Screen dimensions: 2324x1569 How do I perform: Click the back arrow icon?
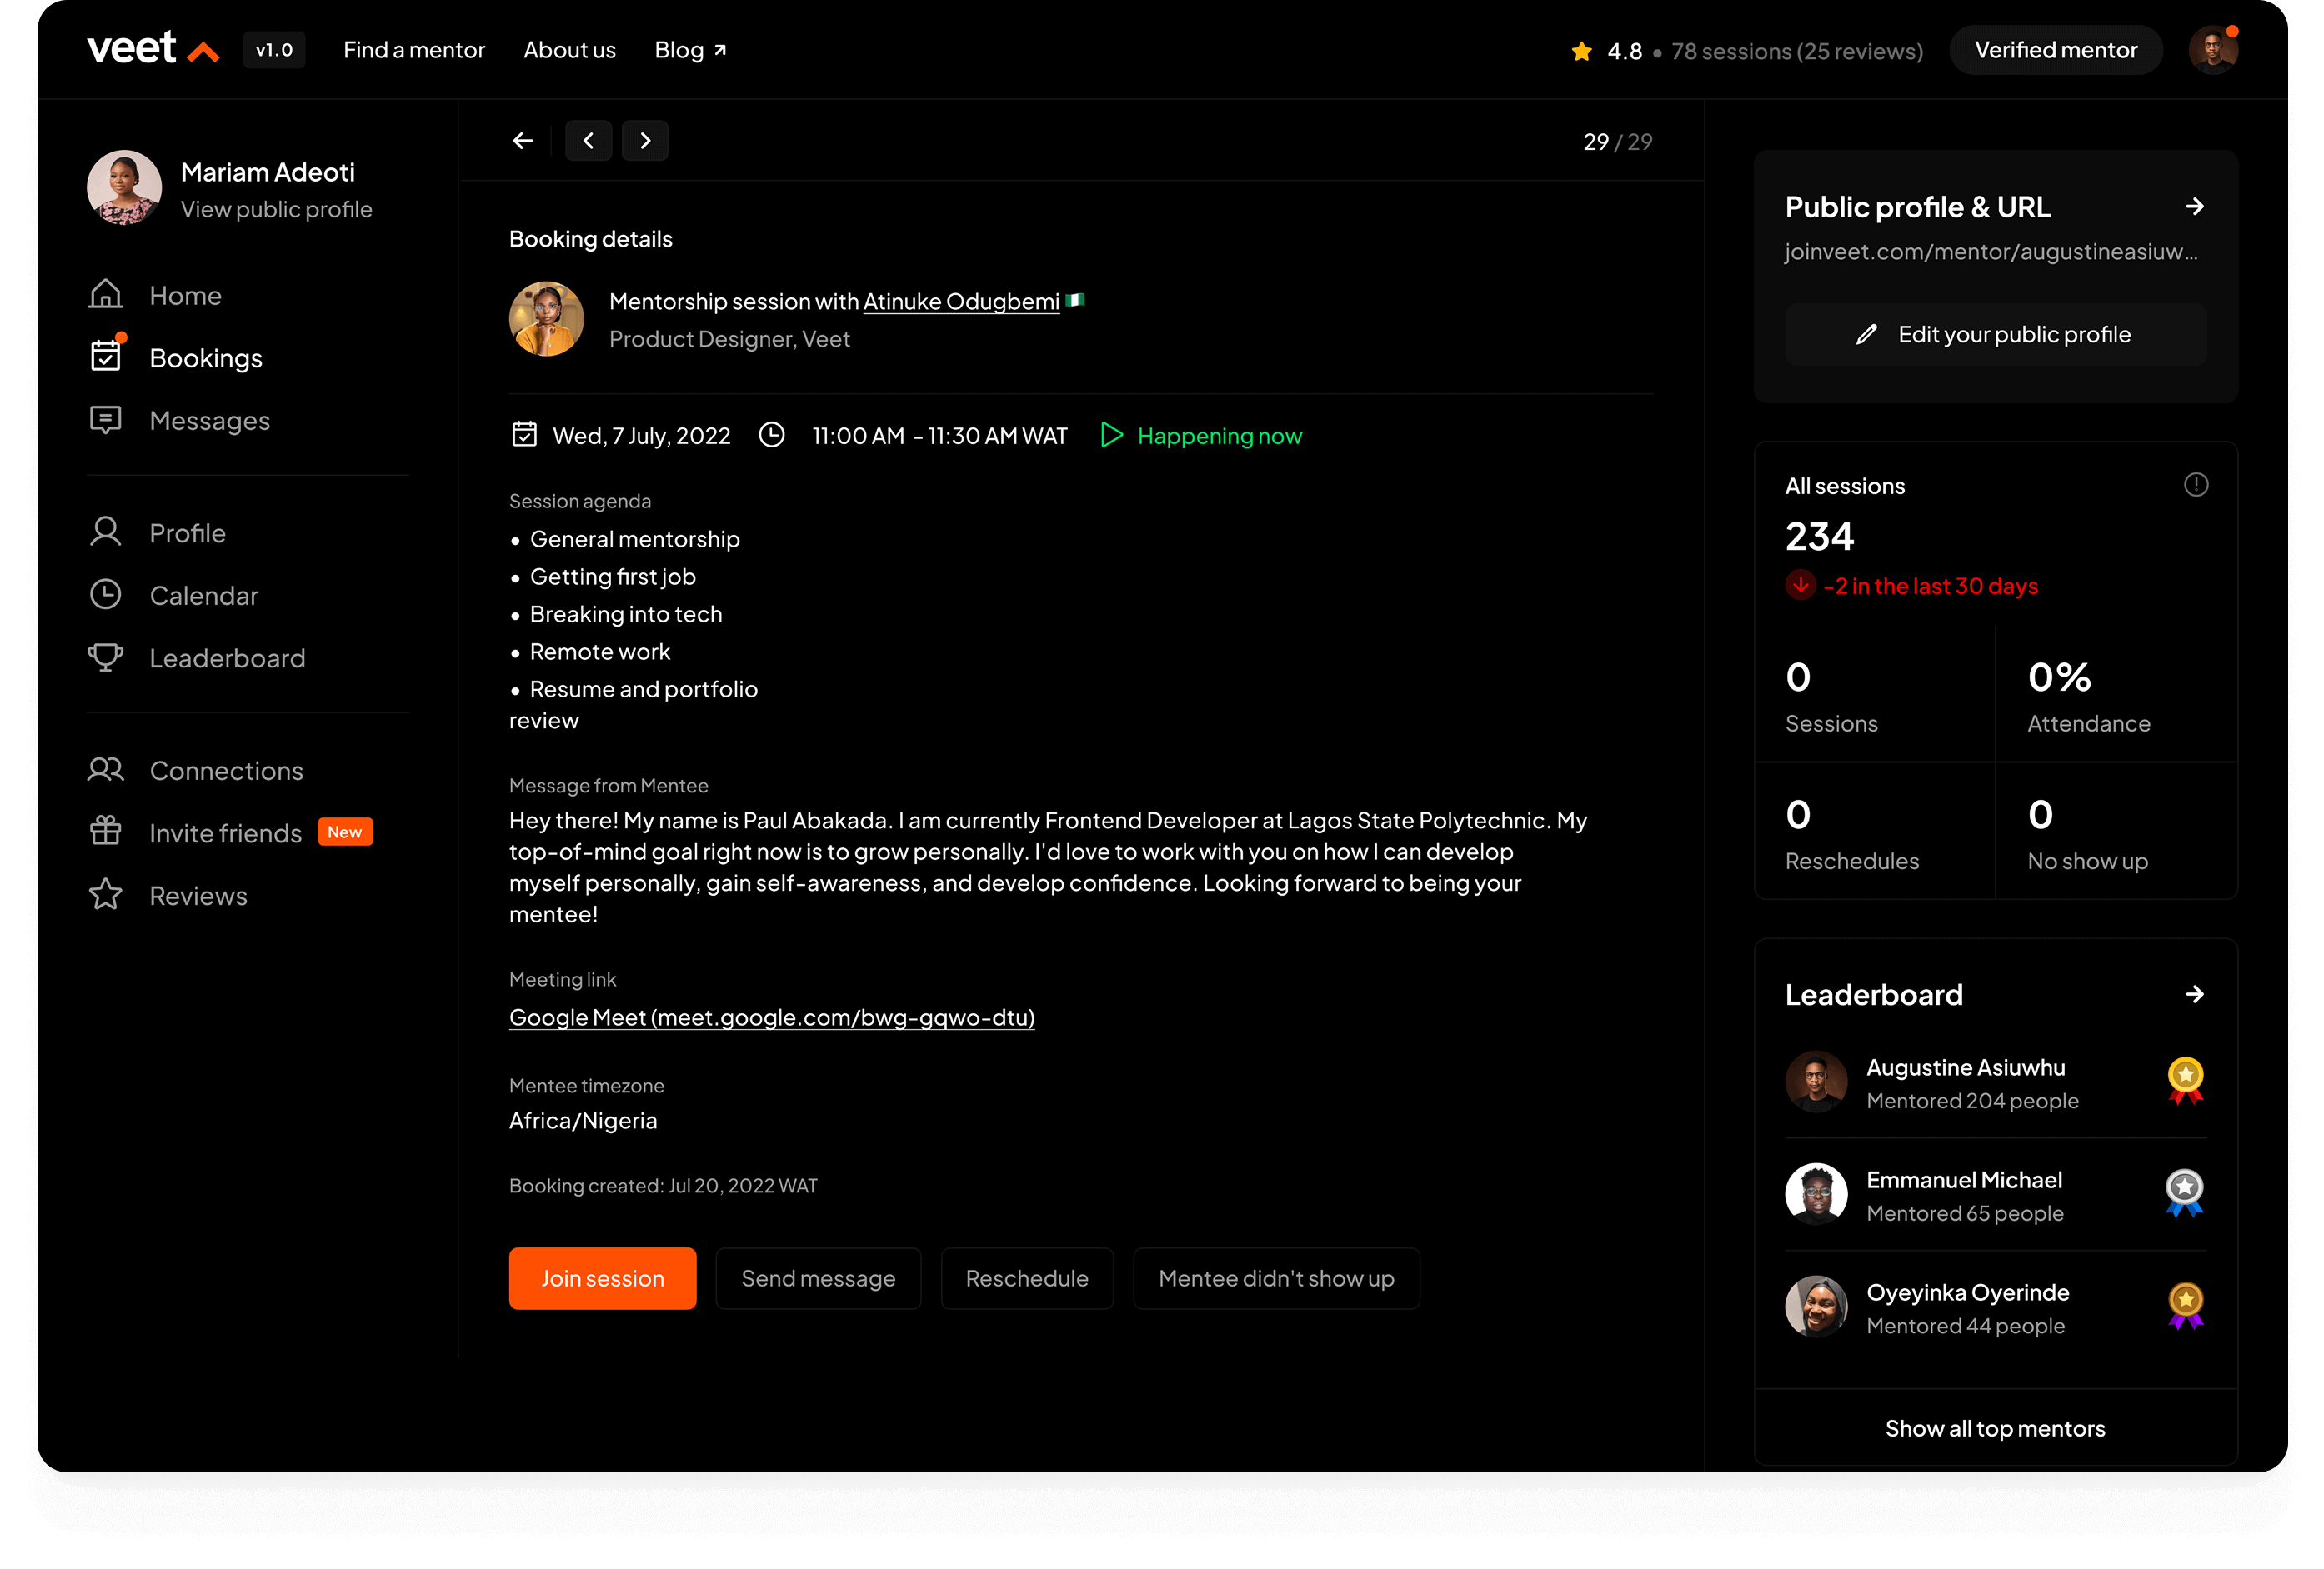click(x=523, y=141)
